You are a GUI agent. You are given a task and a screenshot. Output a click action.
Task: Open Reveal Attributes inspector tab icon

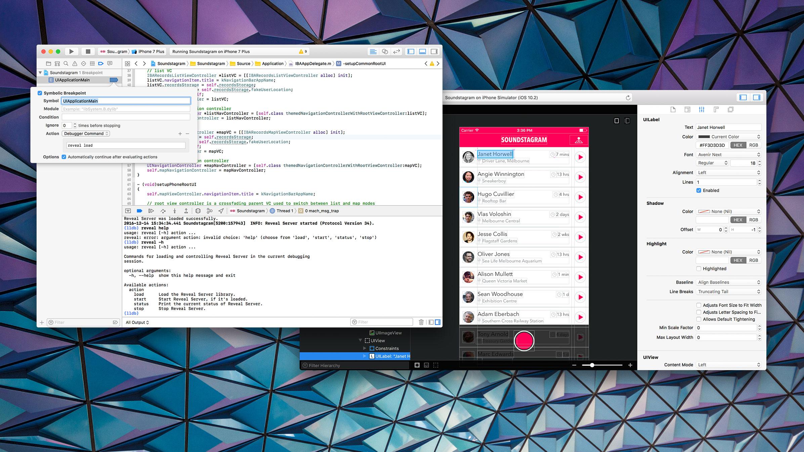(702, 109)
